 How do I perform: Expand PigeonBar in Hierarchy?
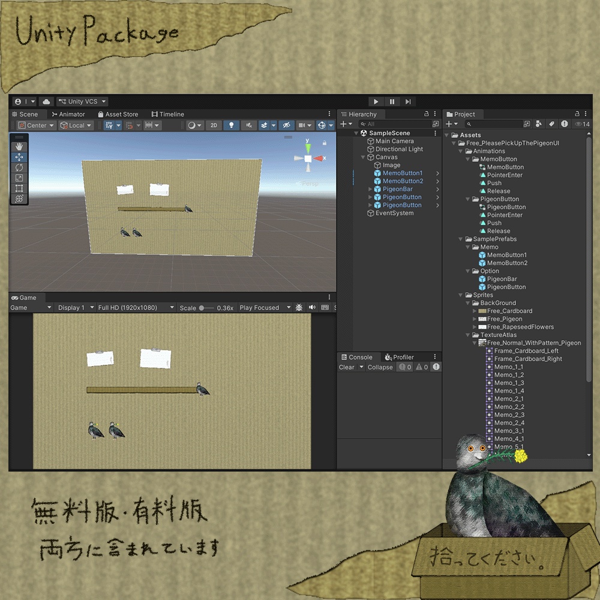[x=370, y=190]
